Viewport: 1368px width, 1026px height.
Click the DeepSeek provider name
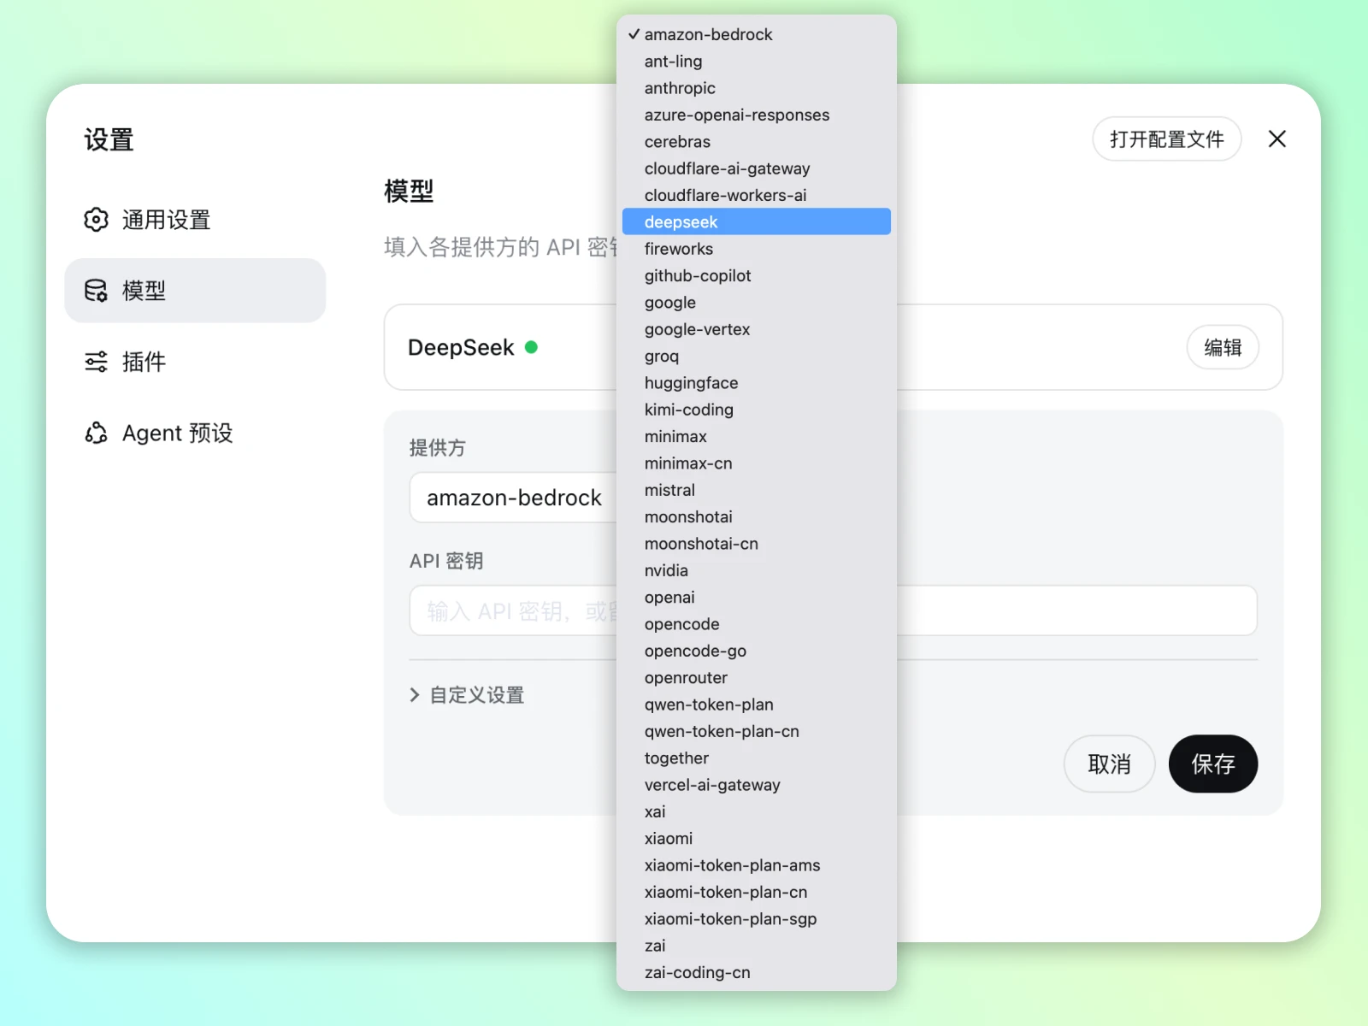(461, 347)
